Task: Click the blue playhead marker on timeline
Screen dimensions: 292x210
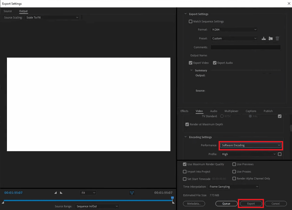Action: [x=173, y=198]
